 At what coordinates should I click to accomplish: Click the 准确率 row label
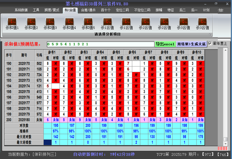tap(24, 131)
